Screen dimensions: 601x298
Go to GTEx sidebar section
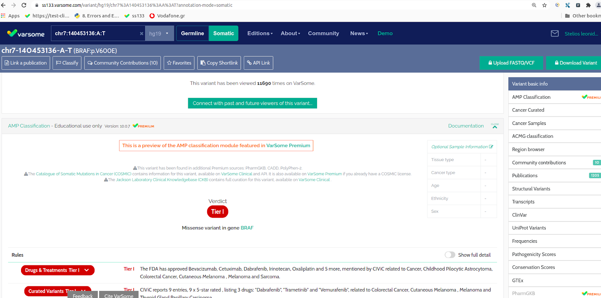[x=554, y=280]
